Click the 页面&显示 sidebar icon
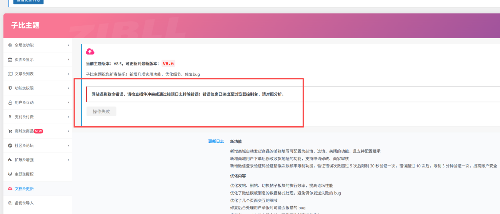 click(x=10, y=60)
